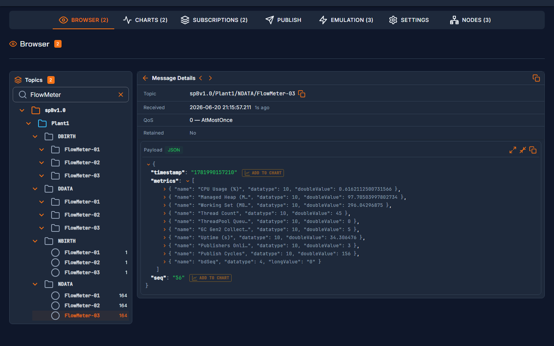Copy message details icon at panel top right
Screen dimensions: 554x346
click(536, 78)
